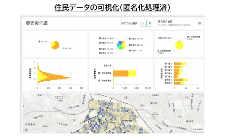Click the orange 第1号被保険者 bar segment
The width and height of the screenshot is (241, 139).
tap(121, 73)
